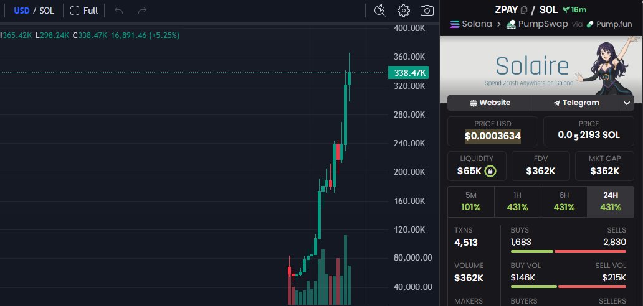This screenshot has height=306, width=643.
Task: Visit the project Website
Action: tap(490, 103)
